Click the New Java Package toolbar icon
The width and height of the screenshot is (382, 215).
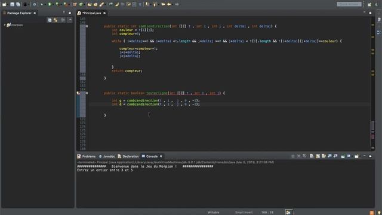[75, 4]
